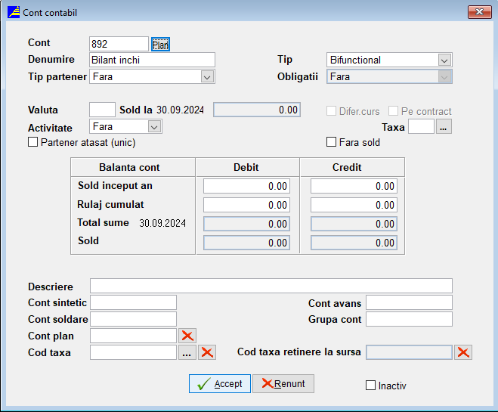Screen dimensions: 498x412
Task: Click into the Descriere text field
Action: 271,286
